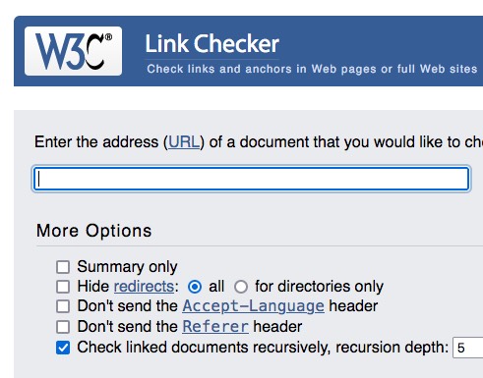Check the Don't send Referer header box
Viewport: 483px width, 378px height.
pos(63,327)
